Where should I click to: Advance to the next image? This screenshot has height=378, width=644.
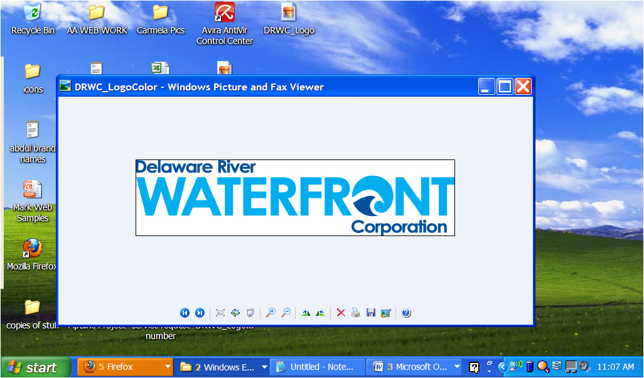pyautogui.click(x=200, y=313)
